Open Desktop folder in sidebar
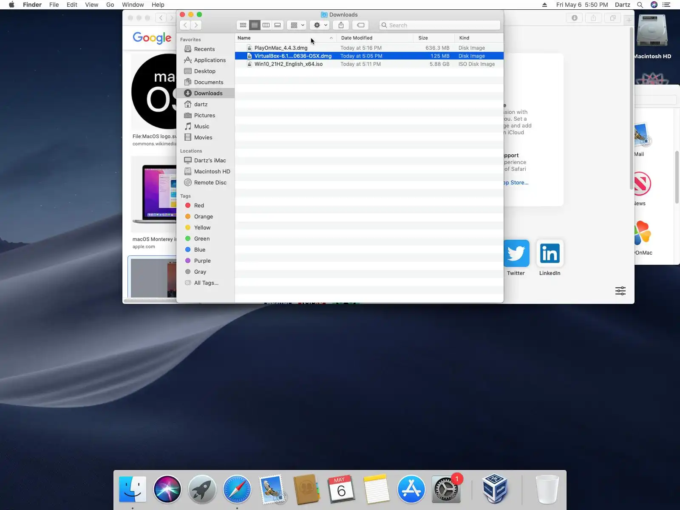Viewport: 680px width, 510px height. point(206,71)
